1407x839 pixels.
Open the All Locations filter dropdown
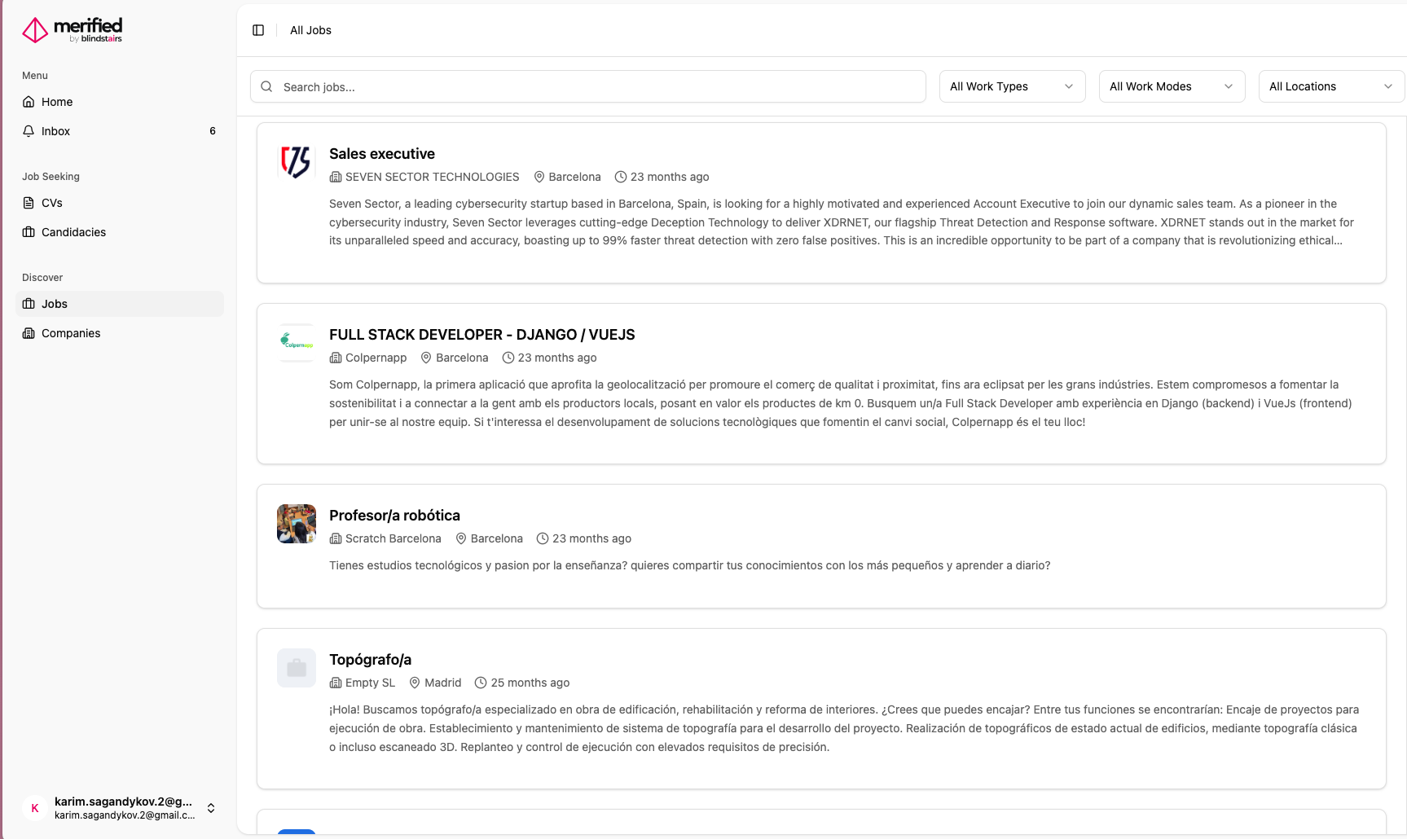1330,86
